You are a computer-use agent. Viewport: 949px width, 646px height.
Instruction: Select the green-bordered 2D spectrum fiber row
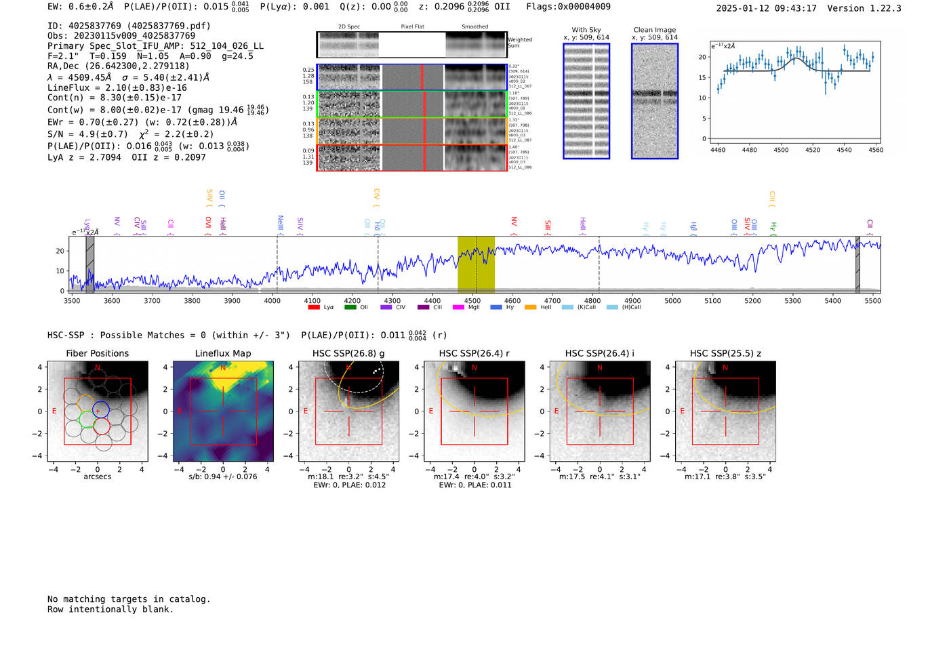(x=411, y=104)
